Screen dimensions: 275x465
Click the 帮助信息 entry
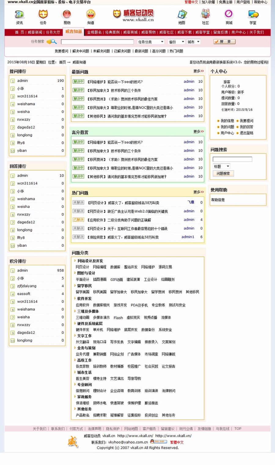click(x=218, y=200)
